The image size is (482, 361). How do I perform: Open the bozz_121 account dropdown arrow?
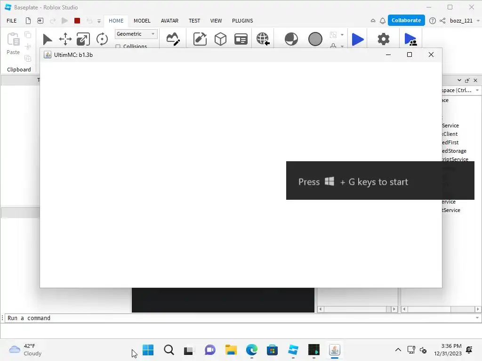coord(478,21)
